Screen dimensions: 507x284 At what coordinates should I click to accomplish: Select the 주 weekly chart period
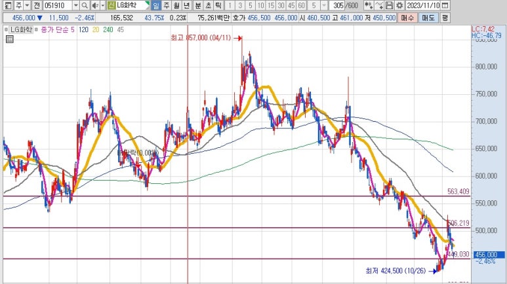(x=166, y=5)
